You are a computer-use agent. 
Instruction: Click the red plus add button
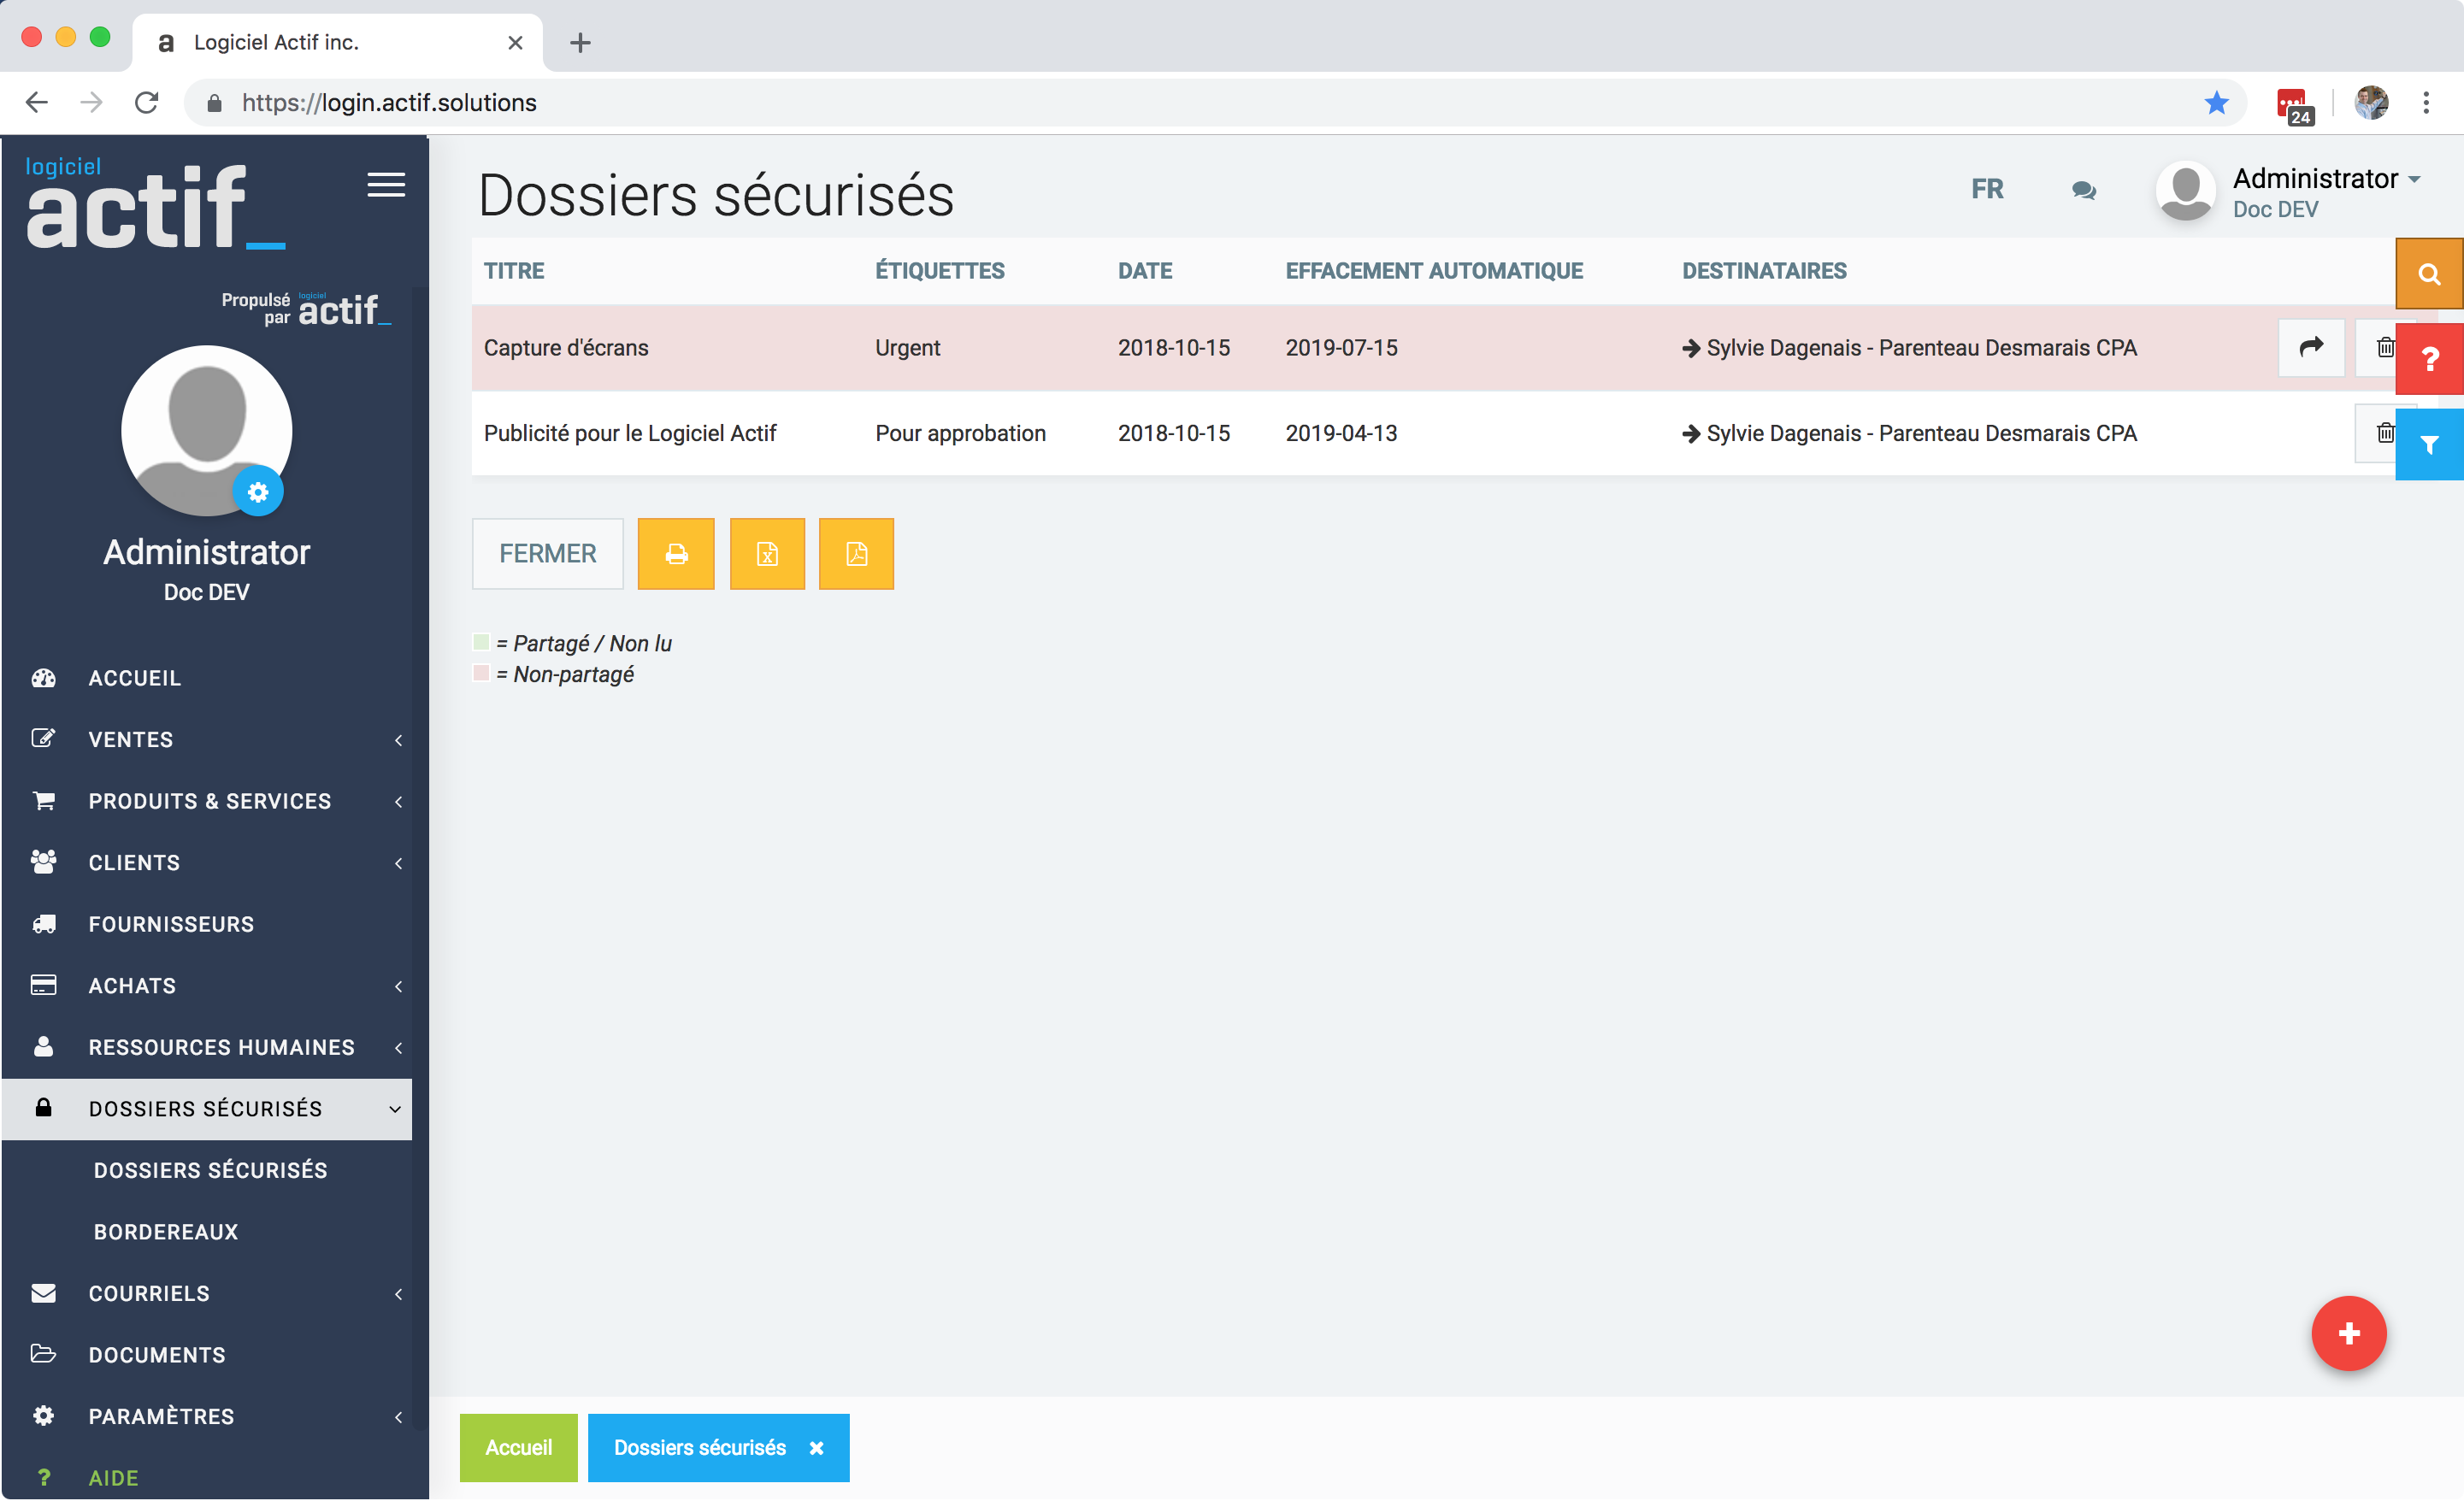coord(2348,1333)
